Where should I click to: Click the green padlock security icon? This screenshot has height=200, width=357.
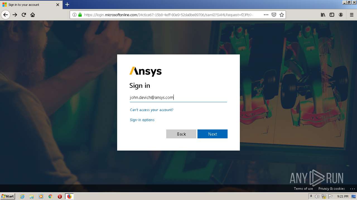[80, 15]
